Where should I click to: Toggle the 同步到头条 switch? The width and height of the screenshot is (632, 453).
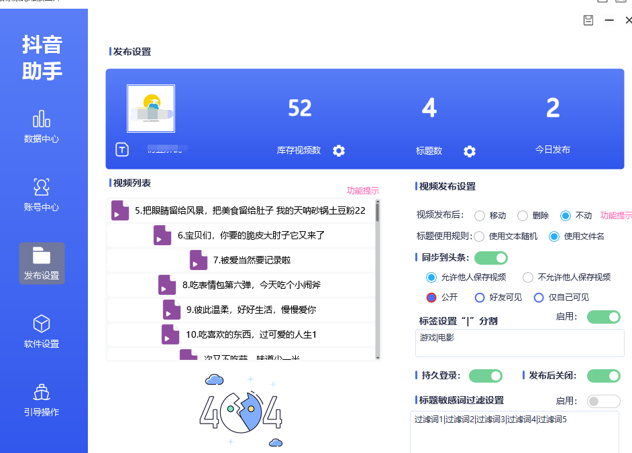[491, 258]
